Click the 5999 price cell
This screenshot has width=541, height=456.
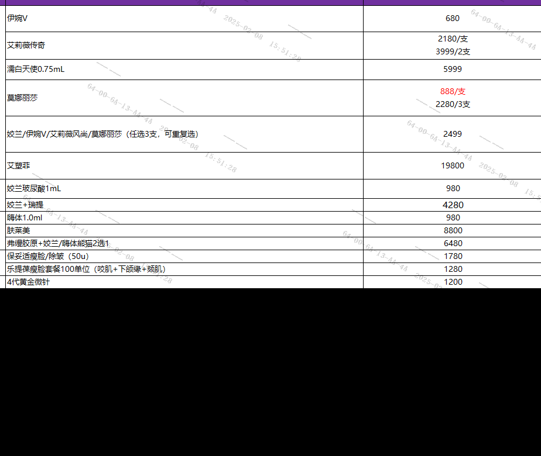point(452,70)
